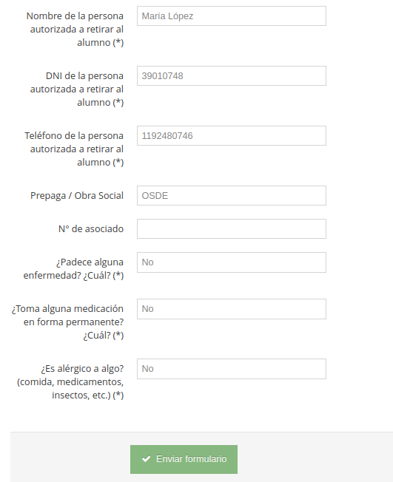Click the ¿Padece alguna enfermedad? label

pos(73,268)
